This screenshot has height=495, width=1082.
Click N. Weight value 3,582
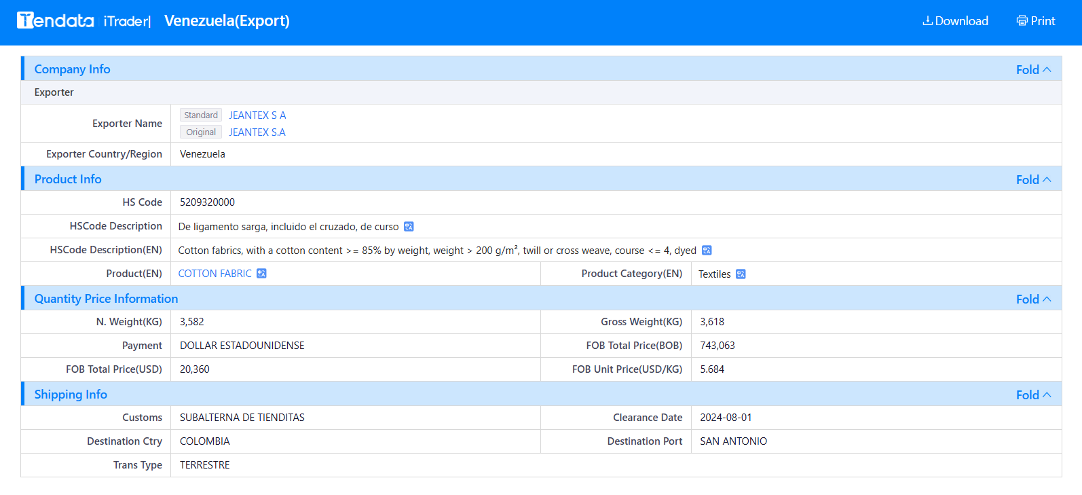[191, 322]
